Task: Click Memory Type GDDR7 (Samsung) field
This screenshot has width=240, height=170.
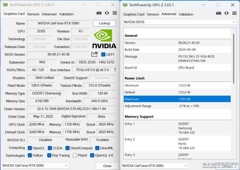Action: (46, 93)
